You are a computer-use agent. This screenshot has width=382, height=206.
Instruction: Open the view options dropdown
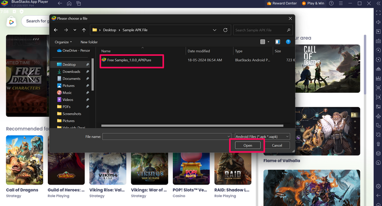268,42
